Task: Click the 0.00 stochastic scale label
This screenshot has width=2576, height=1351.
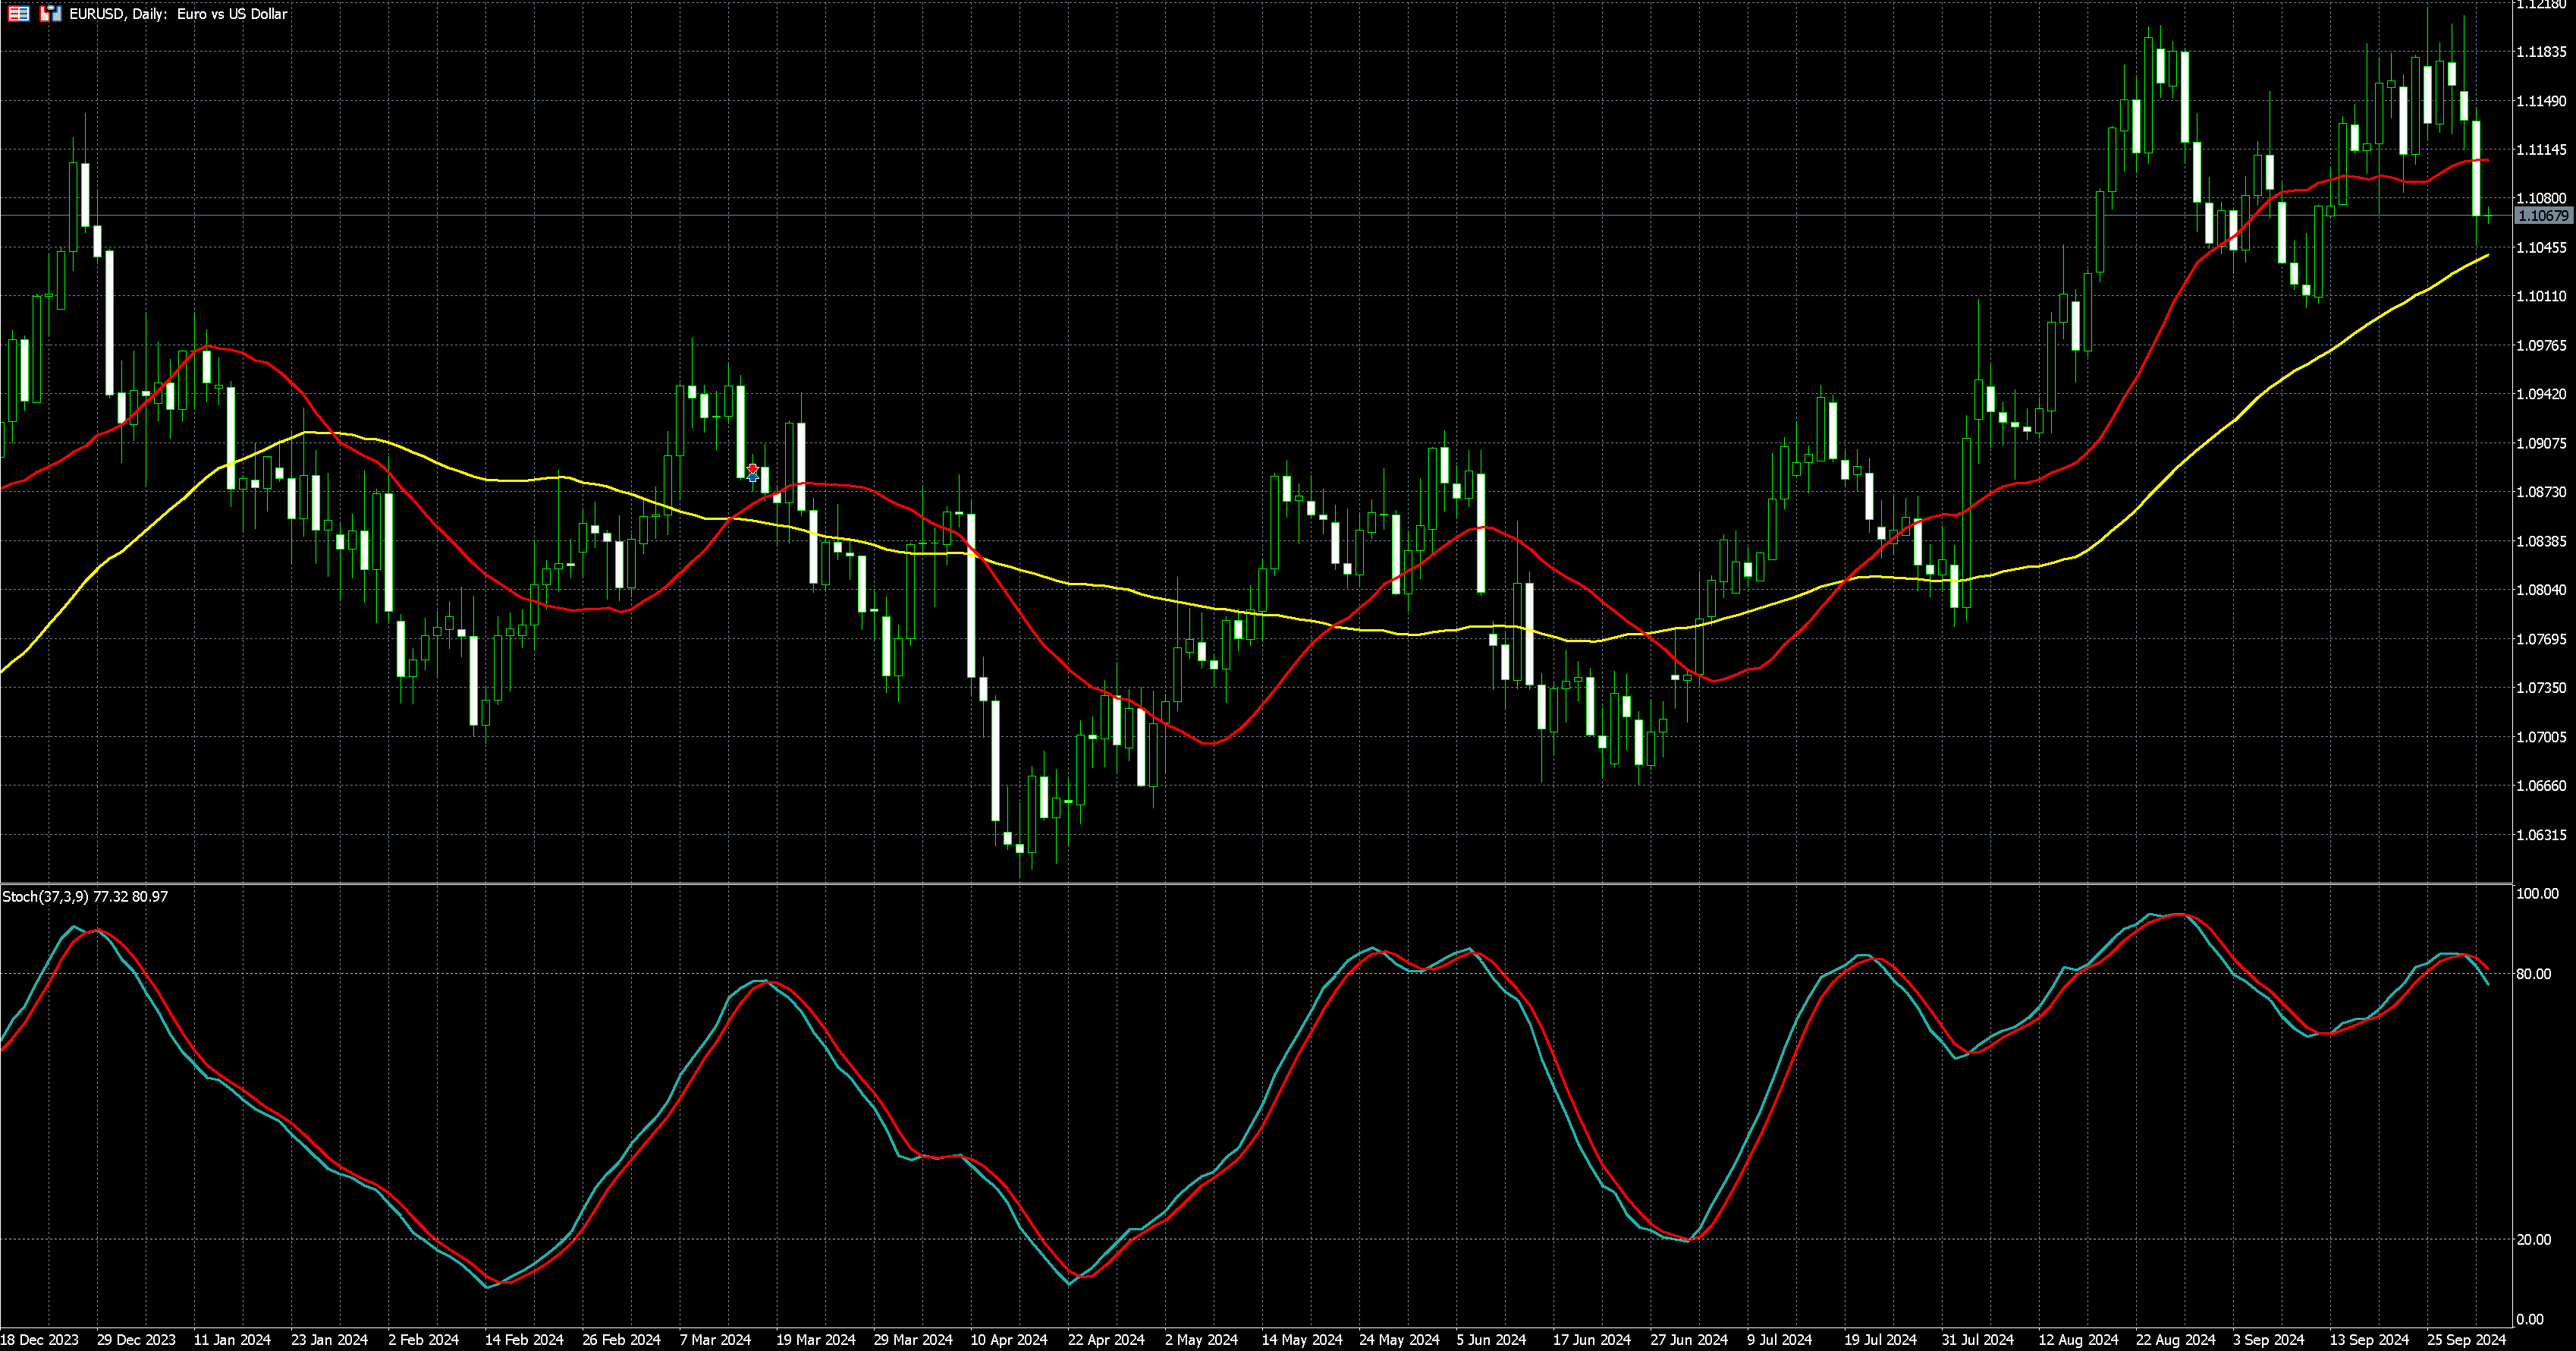Action: click(2529, 1320)
